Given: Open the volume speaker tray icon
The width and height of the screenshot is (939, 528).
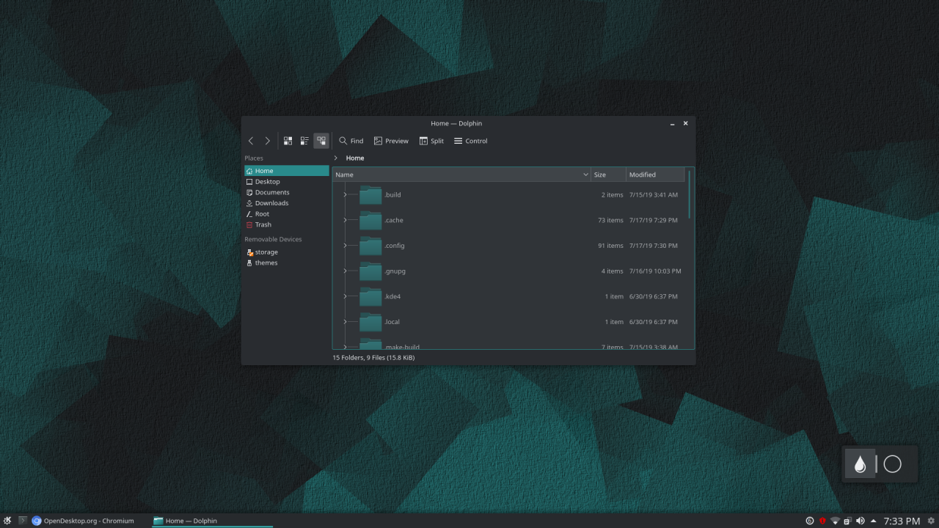Looking at the screenshot, I should 860,521.
